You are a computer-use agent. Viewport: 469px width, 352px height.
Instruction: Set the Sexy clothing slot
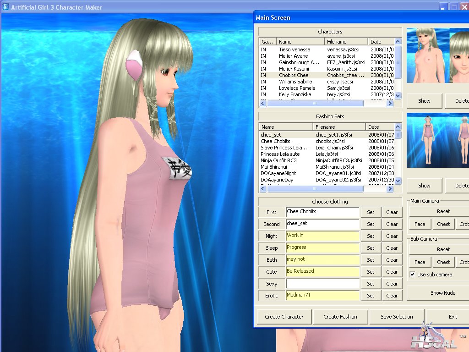pos(371,284)
